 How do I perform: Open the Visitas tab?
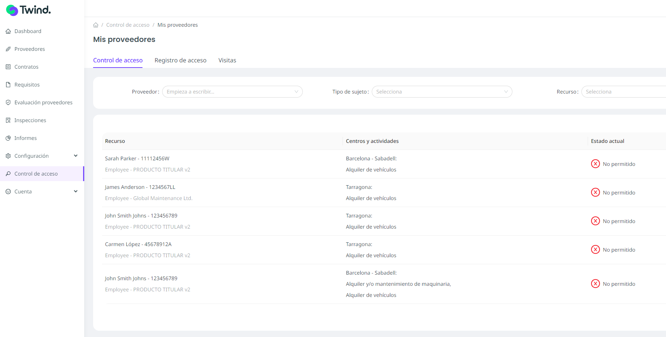[227, 60]
